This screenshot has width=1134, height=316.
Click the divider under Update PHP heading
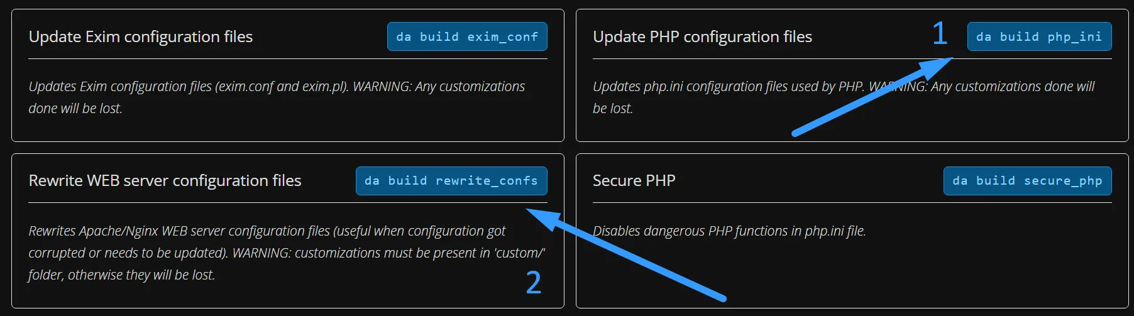click(852, 58)
